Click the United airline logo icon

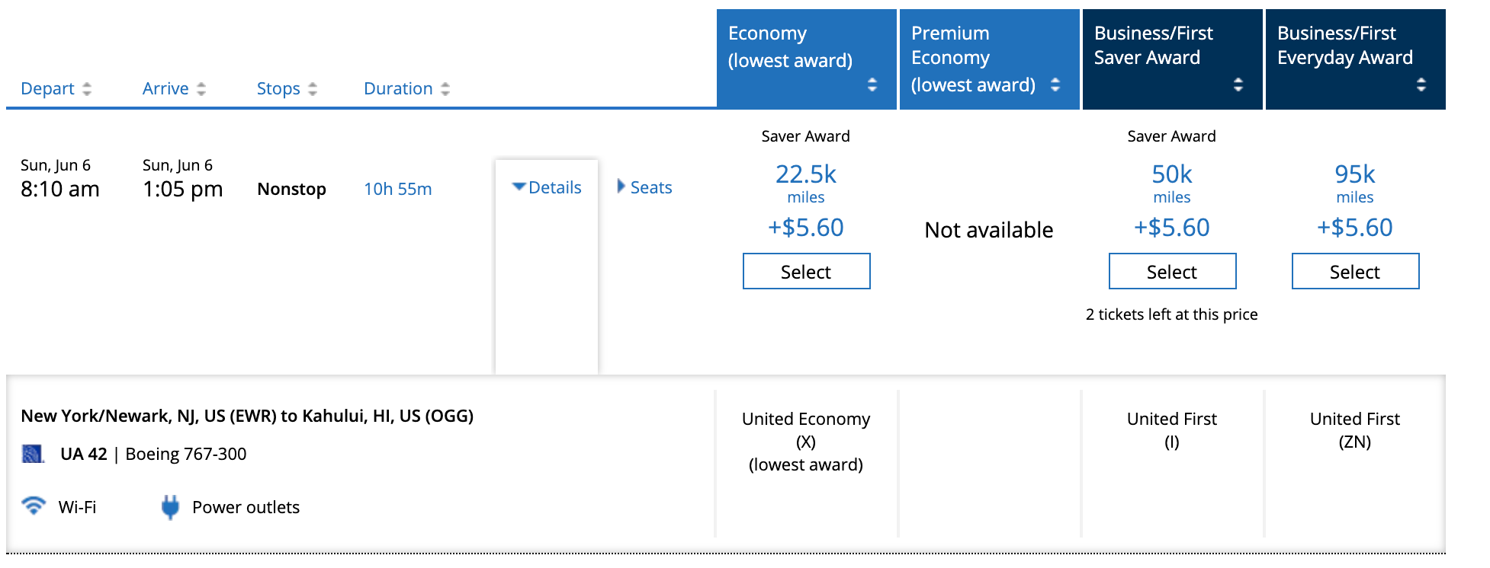point(33,455)
